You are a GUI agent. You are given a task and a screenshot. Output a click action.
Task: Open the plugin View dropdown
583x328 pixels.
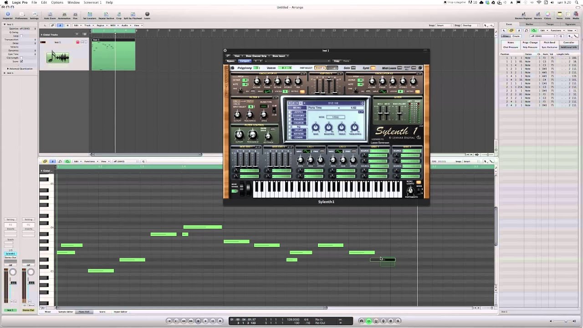coord(238,56)
